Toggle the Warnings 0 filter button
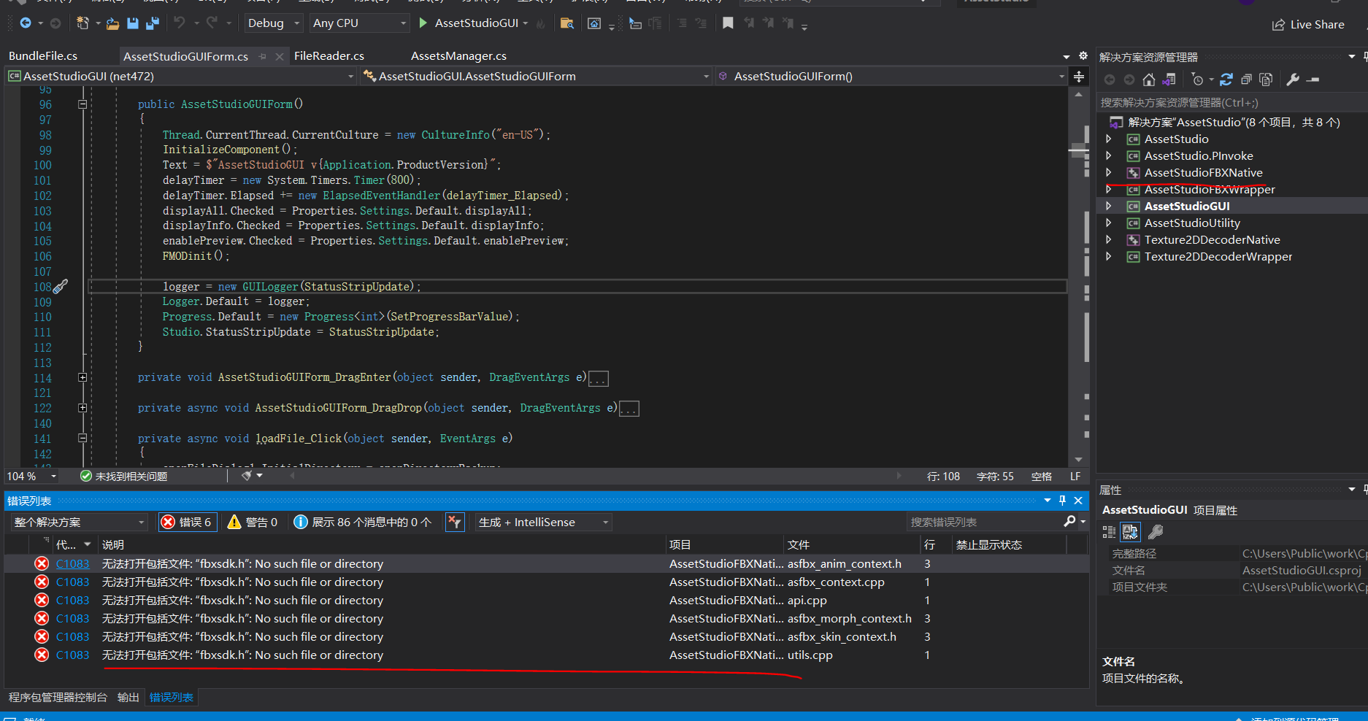This screenshot has width=1368, height=721. pyautogui.click(x=253, y=522)
